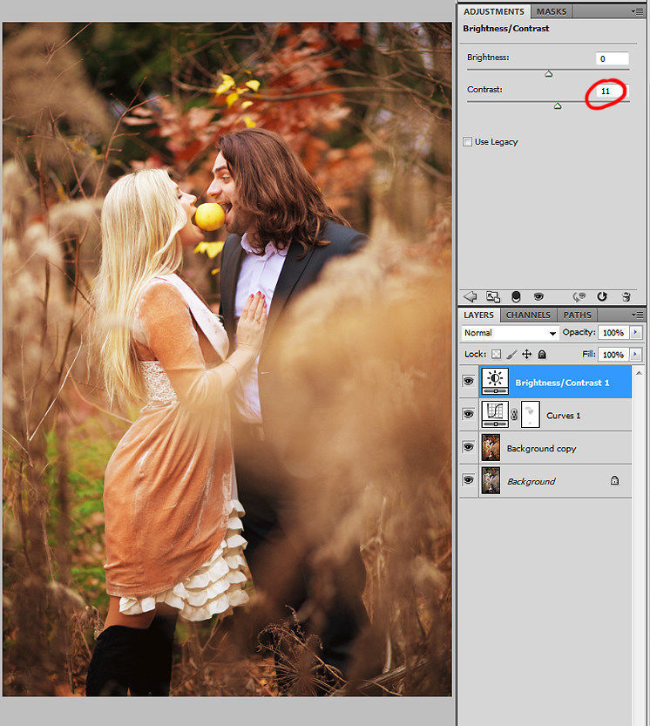The width and height of the screenshot is (650, 726).
Task: Click the Opacity: label
Action: 579,332
